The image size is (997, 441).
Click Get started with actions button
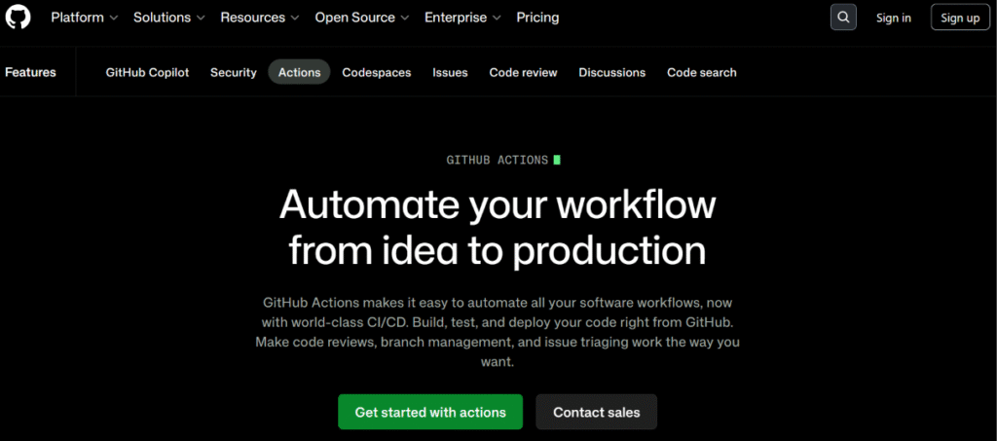click(x=430, y=412)
